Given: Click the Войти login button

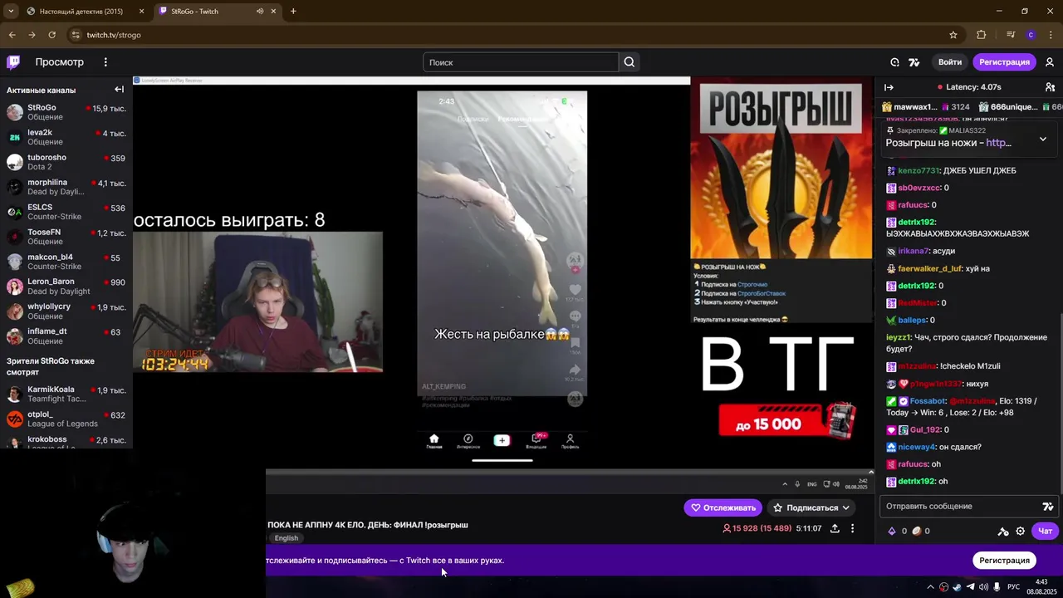Looking at the screenshot, I should coord(950,62).
